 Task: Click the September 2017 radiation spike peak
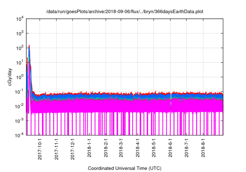click(x=29, y=46)
